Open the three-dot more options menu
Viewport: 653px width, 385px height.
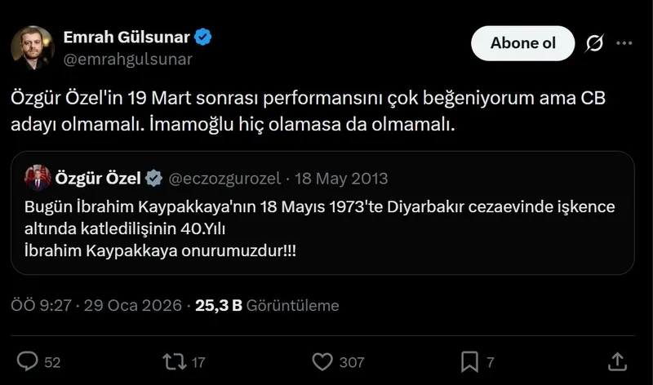(624, 44)
